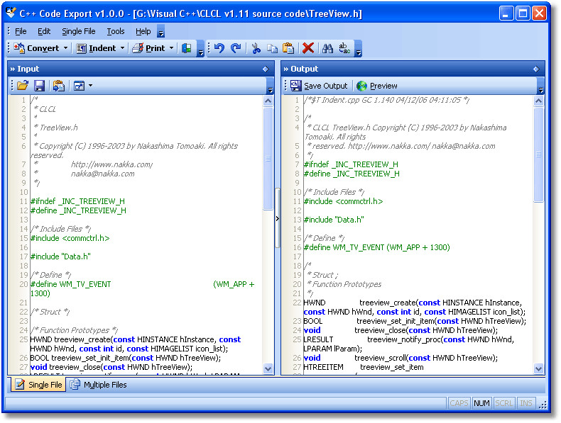The image size is (561, 423).
Task: Toggle the splitter arrow between panels
Action: click(277, 219)
